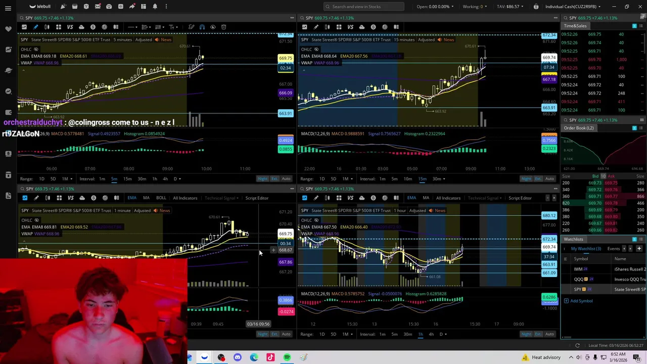Search stocks in top search field
647x364 pixels.
click(x=364, y=6)
